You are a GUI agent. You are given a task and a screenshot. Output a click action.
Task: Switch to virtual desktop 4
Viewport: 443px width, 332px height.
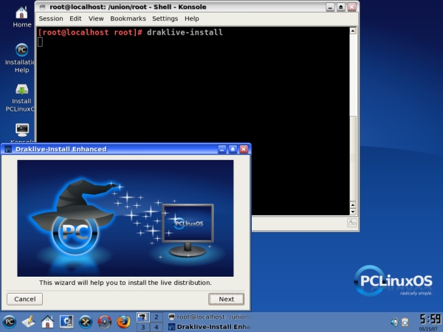point(157,327)
